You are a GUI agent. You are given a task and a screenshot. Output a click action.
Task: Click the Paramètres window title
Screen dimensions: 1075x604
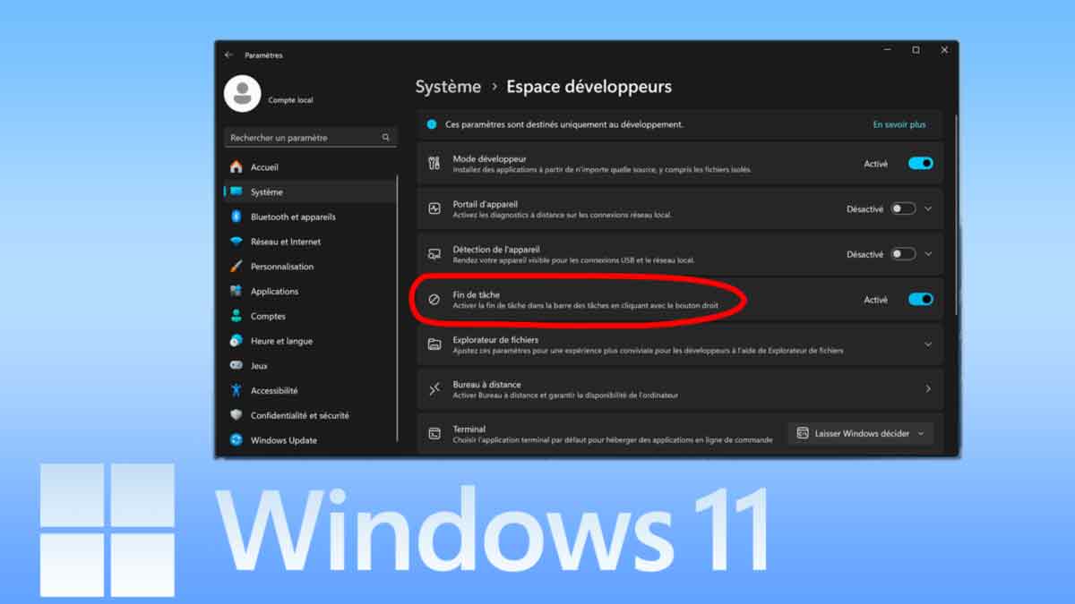click(263, 55)
